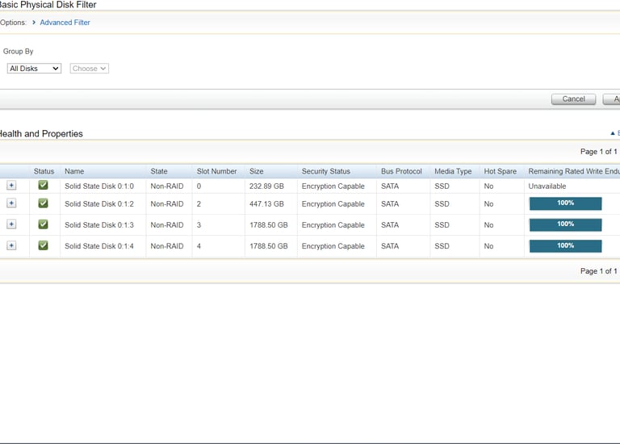Open the All Disks group-by dropdown
This screenshot has width=620, height=444.
(x=34, y=69)
